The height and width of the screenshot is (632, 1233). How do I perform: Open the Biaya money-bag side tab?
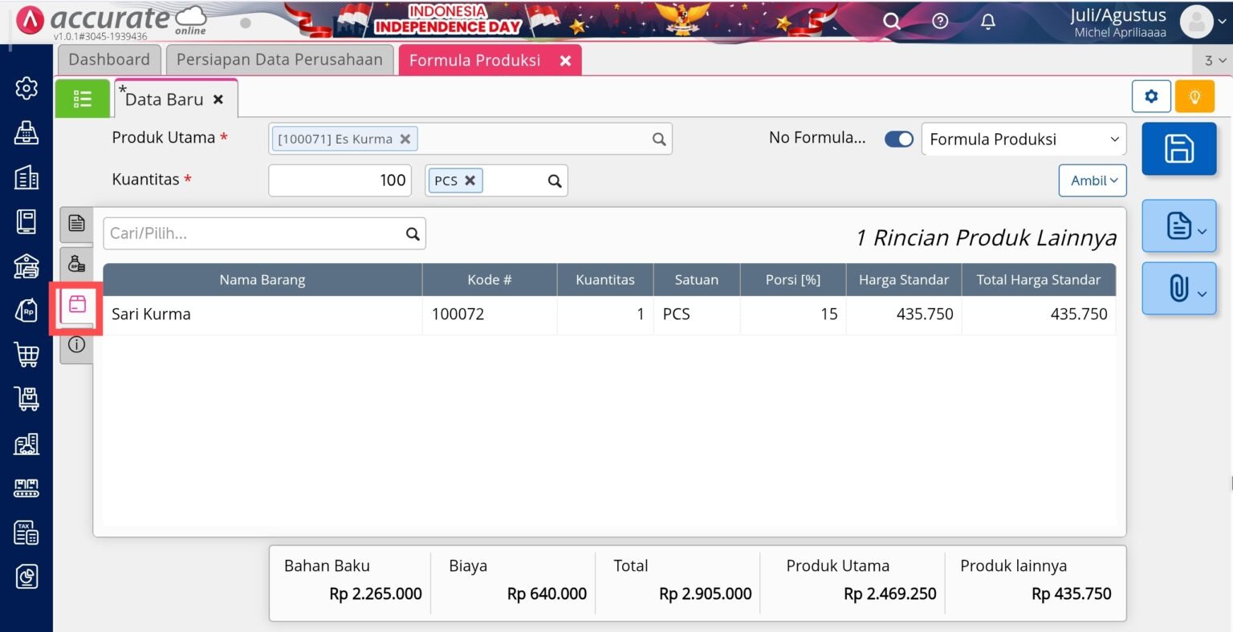tap(76, 263)
